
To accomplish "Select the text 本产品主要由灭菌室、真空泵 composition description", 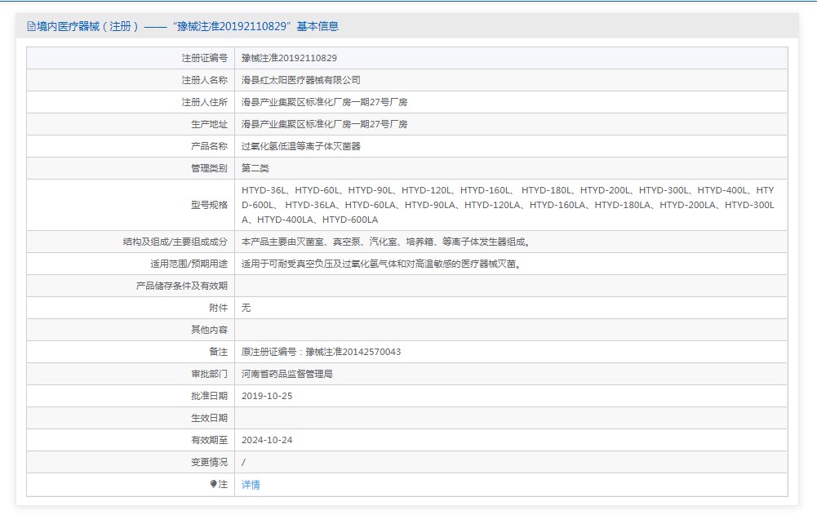I will click(x=386, y=242).
